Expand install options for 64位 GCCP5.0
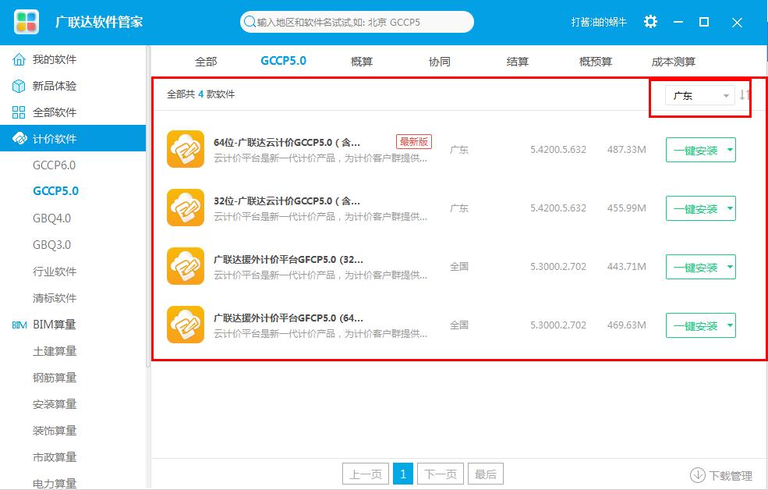 pyautogui.click(x=730, y=150)
